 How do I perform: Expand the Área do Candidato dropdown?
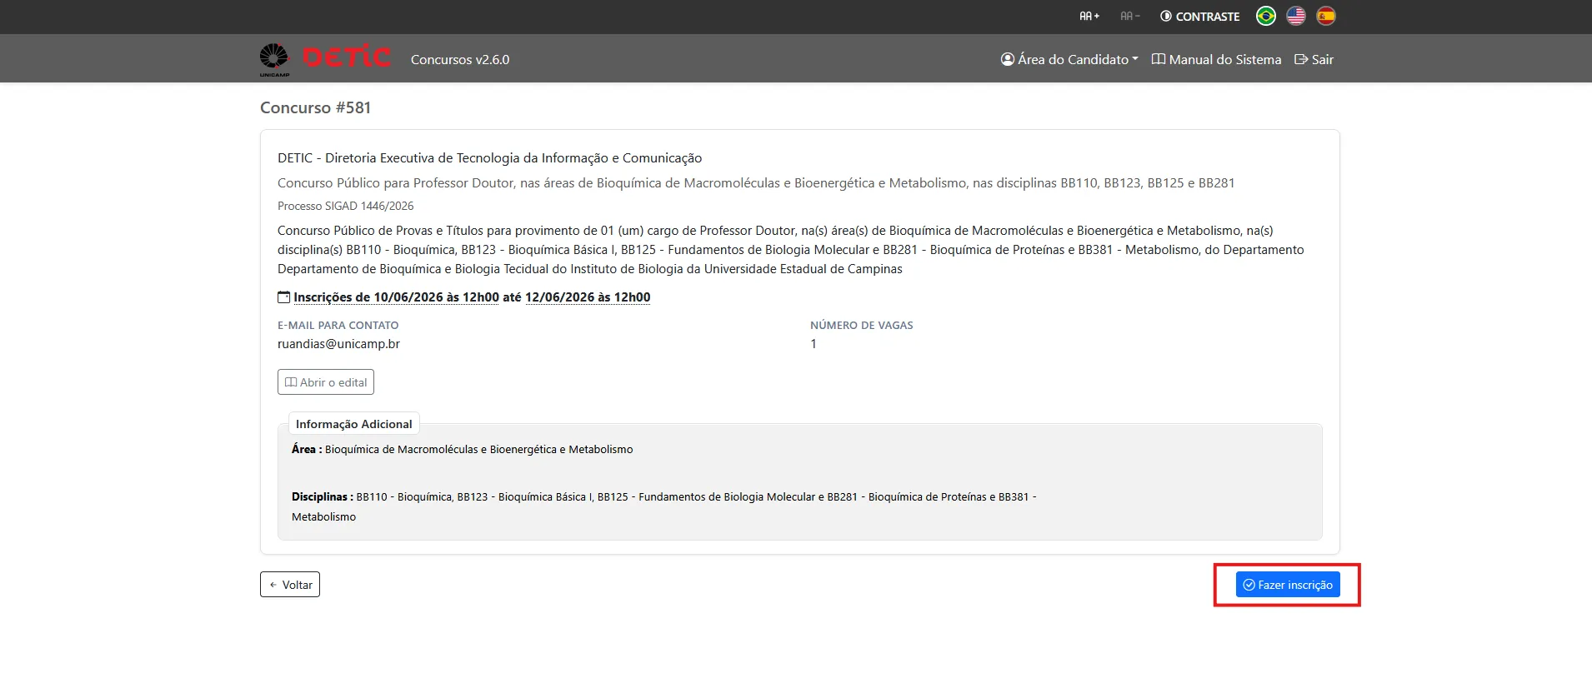(x=1069, y=59)
